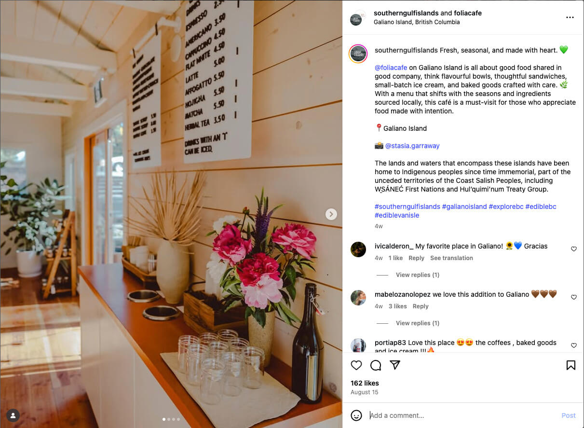Select the second carousel dot indicator

pos(168,419)
